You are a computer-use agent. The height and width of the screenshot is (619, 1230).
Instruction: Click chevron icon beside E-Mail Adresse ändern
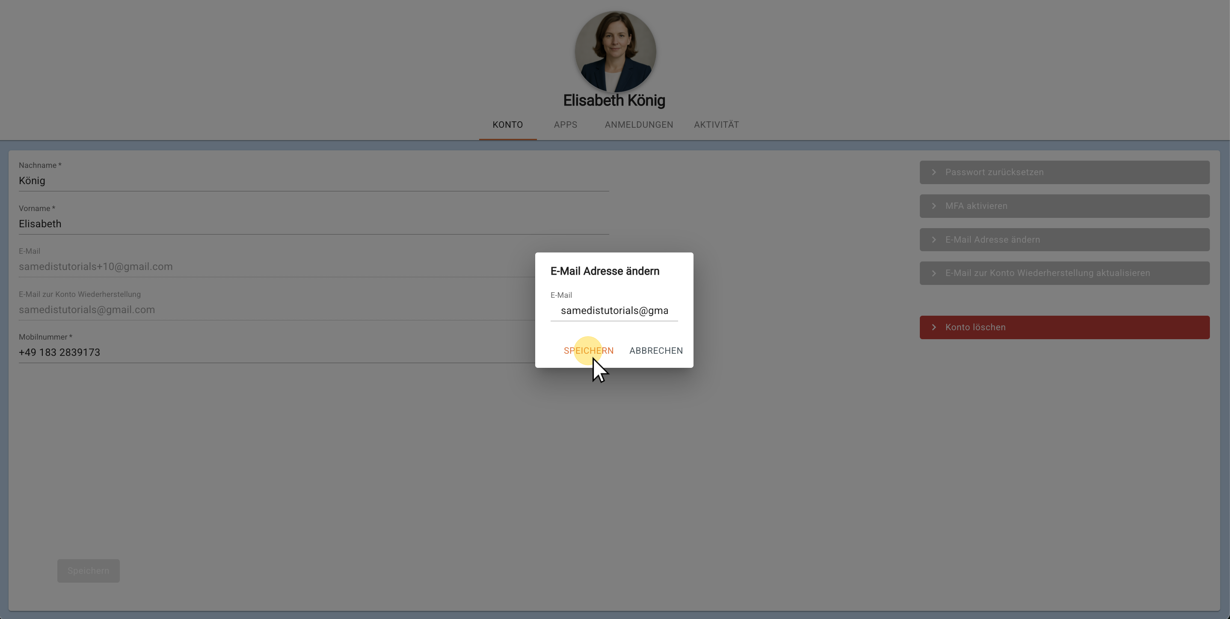pyautogui.click(x=934, y=239)
